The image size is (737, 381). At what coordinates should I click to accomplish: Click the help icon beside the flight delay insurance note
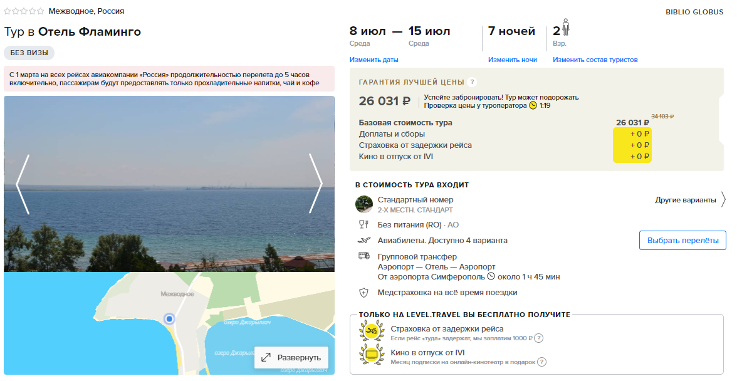point(539,338)
